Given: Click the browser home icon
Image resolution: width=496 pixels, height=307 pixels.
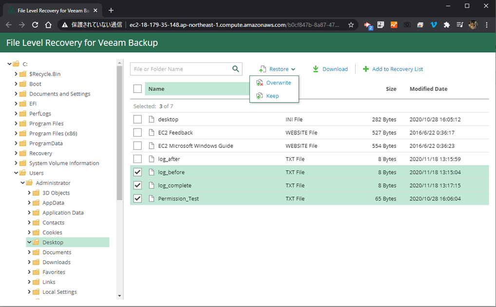Looking at the screenshot, I should click(48, 25).
